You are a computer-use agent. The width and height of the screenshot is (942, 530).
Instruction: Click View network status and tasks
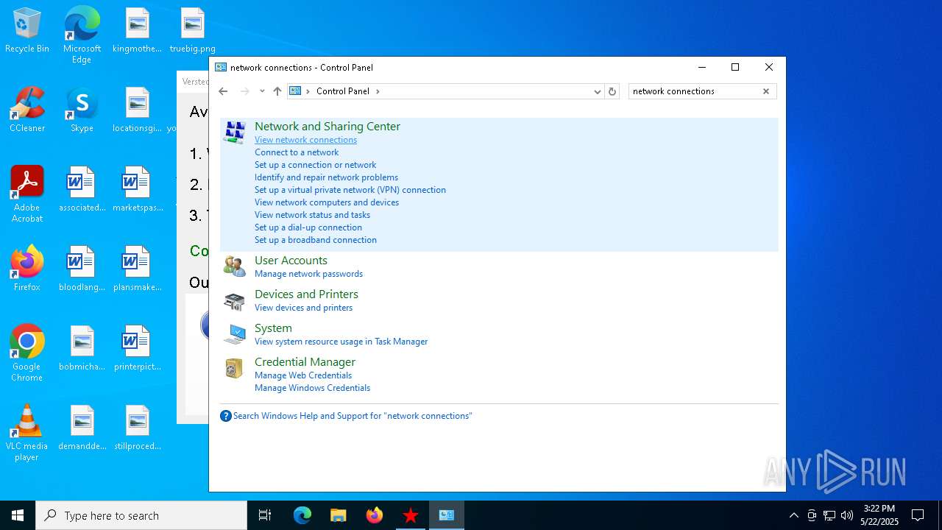[312, 215]
